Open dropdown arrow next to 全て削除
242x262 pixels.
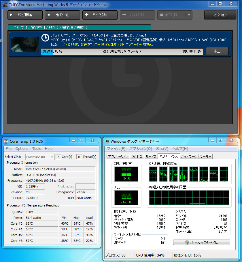pyautogui.click(x=189, y=15)
